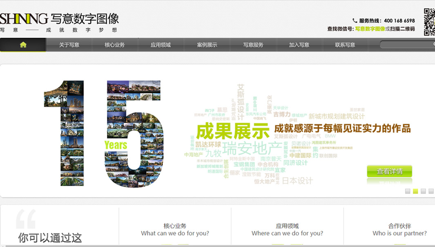This screenshot has height=247, width=435.
Task: Click 宝钢集团 in the word cloud
Action: pos(244,164)
